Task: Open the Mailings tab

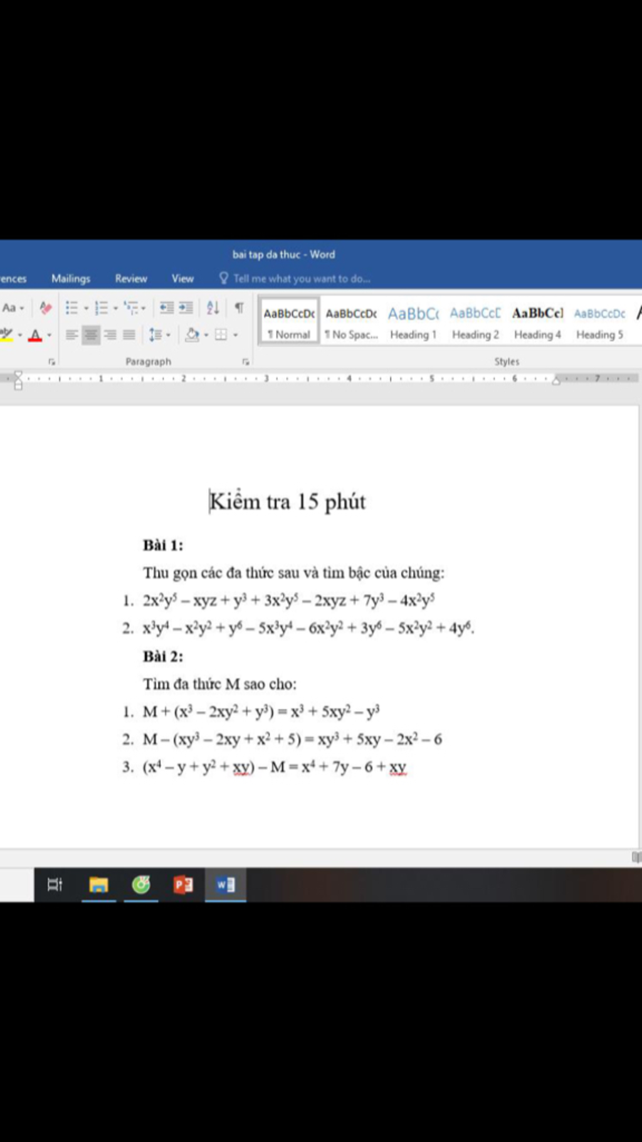Action: pos(71,279)
